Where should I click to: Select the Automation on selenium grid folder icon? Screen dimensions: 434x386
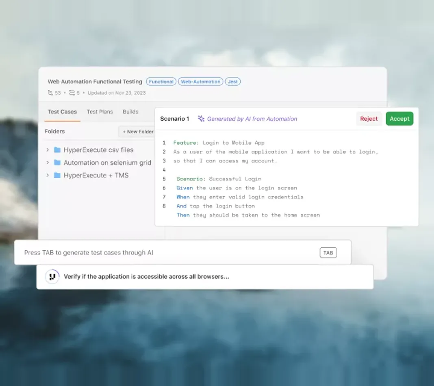57,163
